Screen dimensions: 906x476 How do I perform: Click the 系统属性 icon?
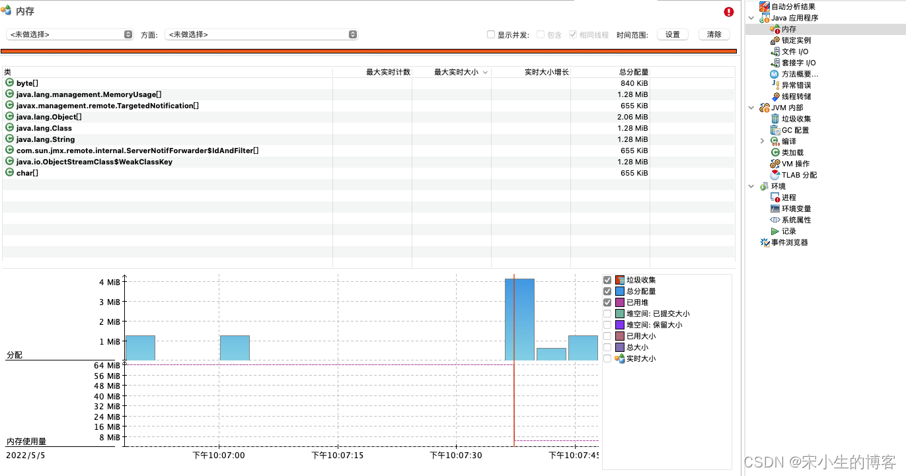tap(775, 220)
